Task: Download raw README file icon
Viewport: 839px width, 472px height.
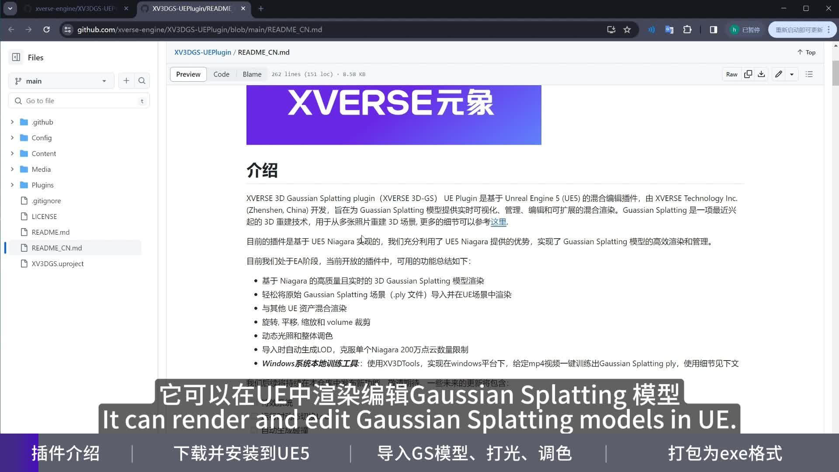Action: pyautogui.click(x=761, y=74)
